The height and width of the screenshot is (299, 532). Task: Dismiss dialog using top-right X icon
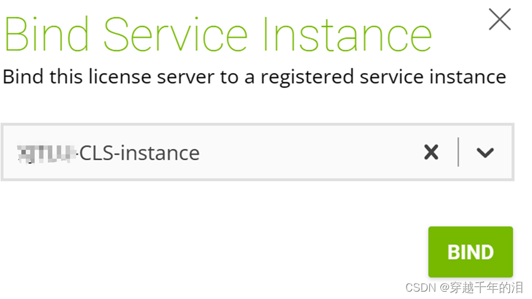coord(499,19)
